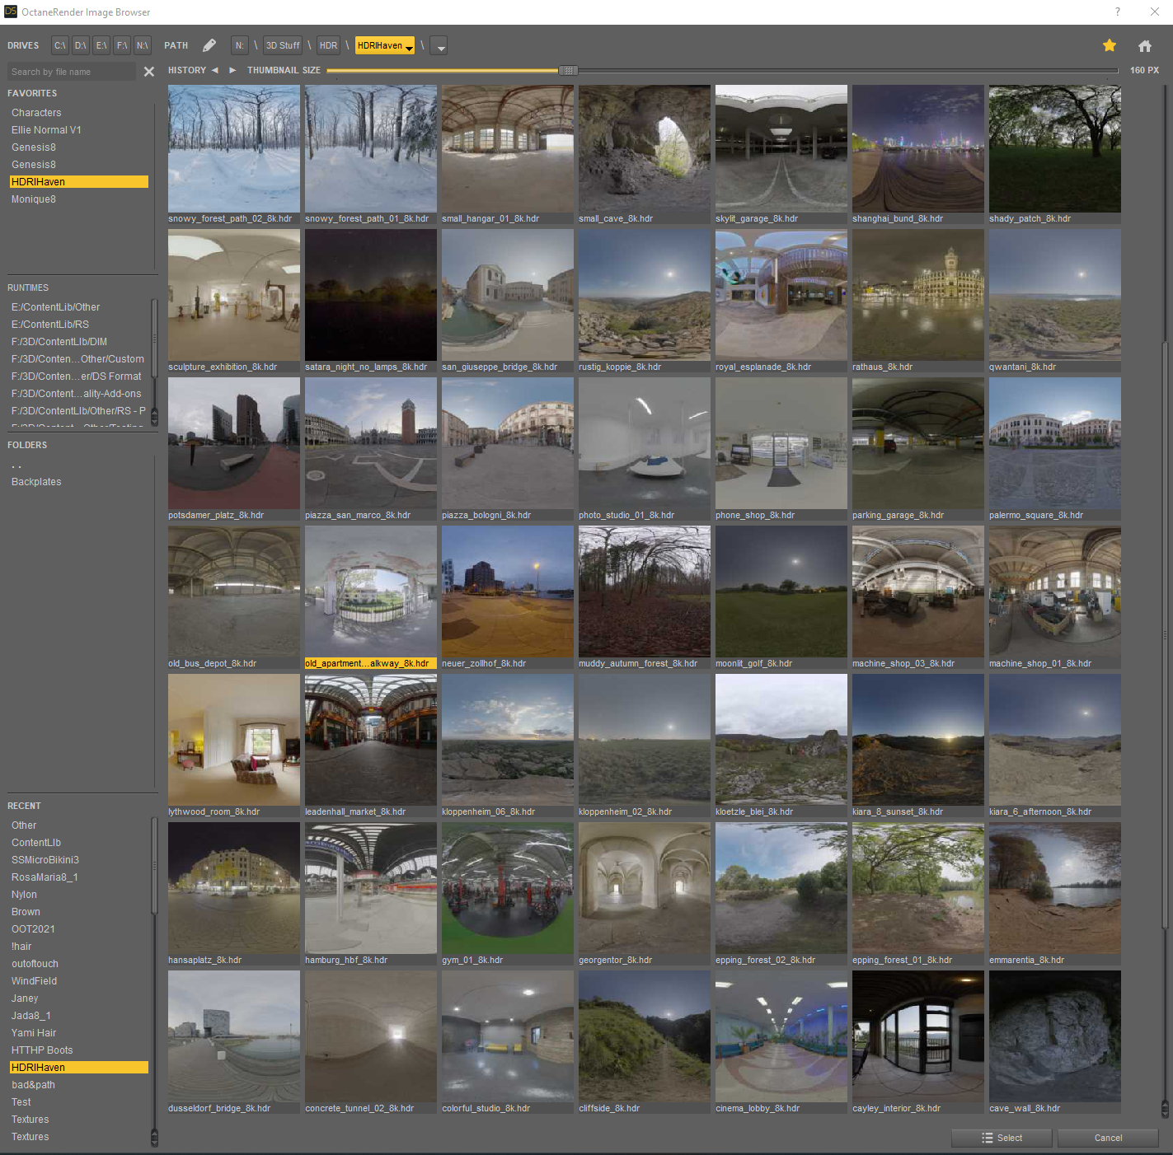Image resolution: width=1173 pixels, height=1155 pixels.
Task: Switch to the F:\ drive
Action: pyautogui.click(x=122, y=45)
